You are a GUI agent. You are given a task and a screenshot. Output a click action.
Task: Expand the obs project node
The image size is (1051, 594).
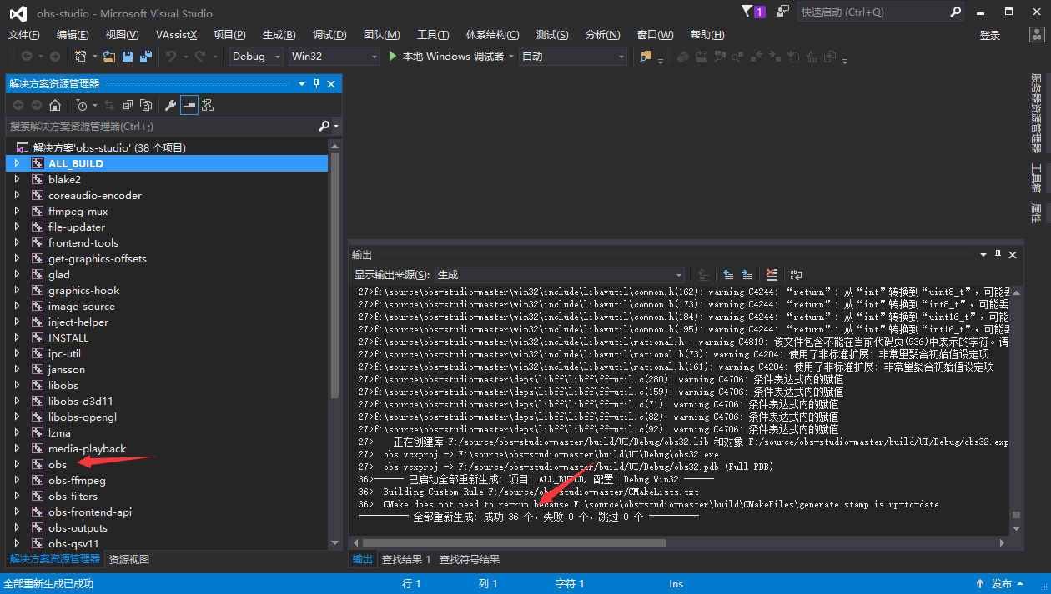(17, 465)
